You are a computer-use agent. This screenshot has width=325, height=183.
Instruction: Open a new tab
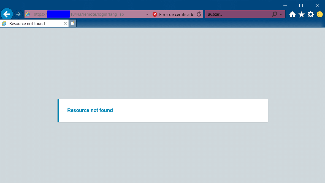coord(72,23)
